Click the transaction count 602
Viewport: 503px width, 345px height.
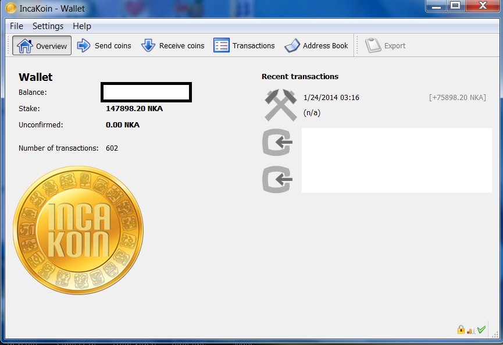point(112,148)
